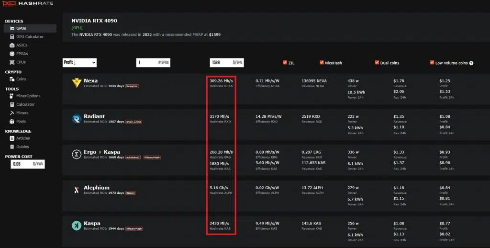Click the Articles sidebar icon
The image size is (490, 248).
[x=12, y=138]
